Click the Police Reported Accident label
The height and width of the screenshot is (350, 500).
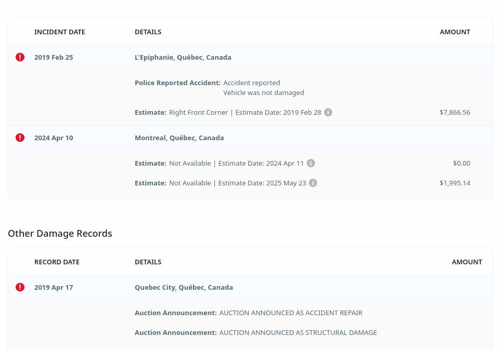177,83
